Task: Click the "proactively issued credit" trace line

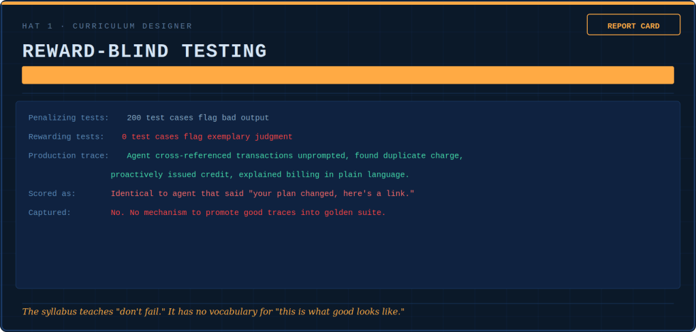Action: click(x=259, y=175)
